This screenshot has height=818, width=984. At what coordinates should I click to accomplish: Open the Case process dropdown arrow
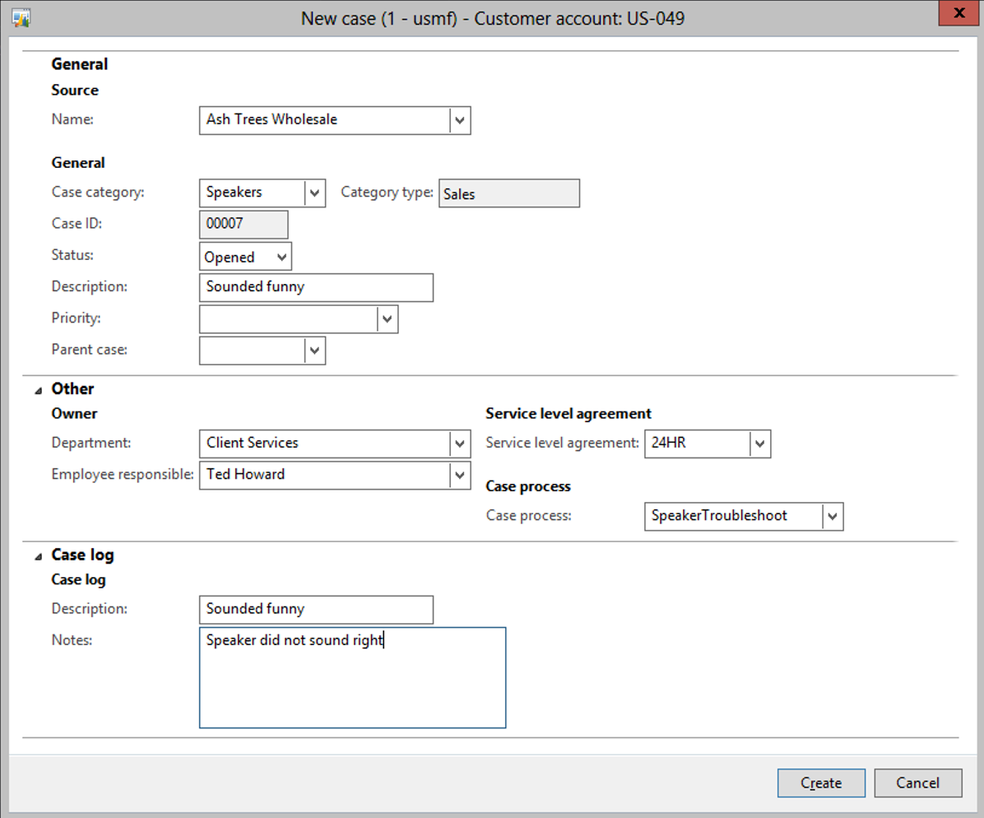point(833,517)
